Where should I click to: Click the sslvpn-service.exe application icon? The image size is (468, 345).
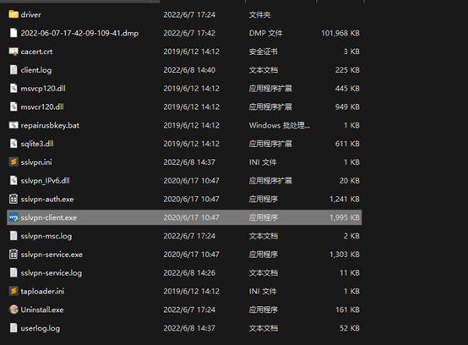(14, 255)
